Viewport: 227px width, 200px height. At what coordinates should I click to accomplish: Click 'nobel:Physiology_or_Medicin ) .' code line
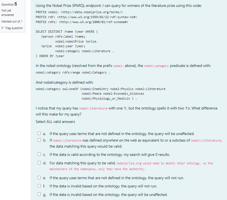click(x=109, y=98)
